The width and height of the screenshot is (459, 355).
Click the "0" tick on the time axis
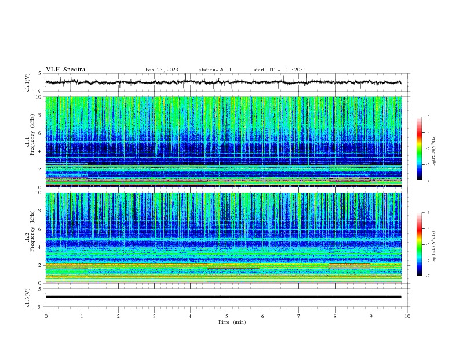46,316
